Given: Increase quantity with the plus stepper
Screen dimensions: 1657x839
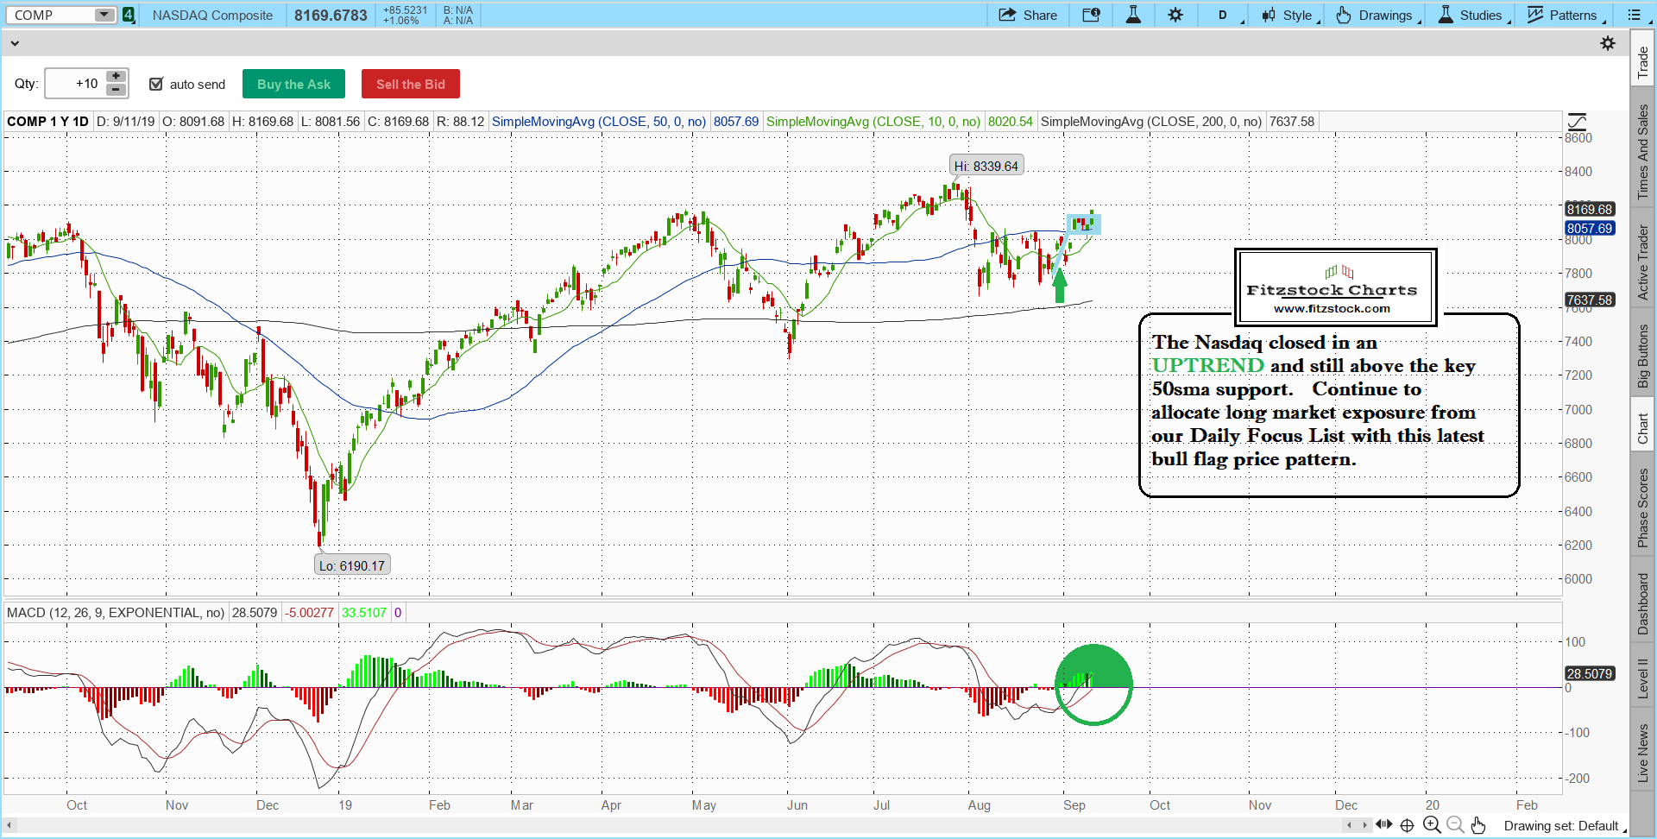Looking at the screenshot, I should (116, 77).
